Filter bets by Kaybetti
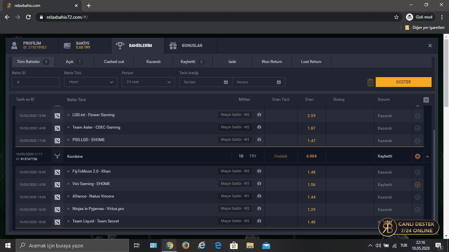Screen dimensions: 449x252 (x=193, y=62)
